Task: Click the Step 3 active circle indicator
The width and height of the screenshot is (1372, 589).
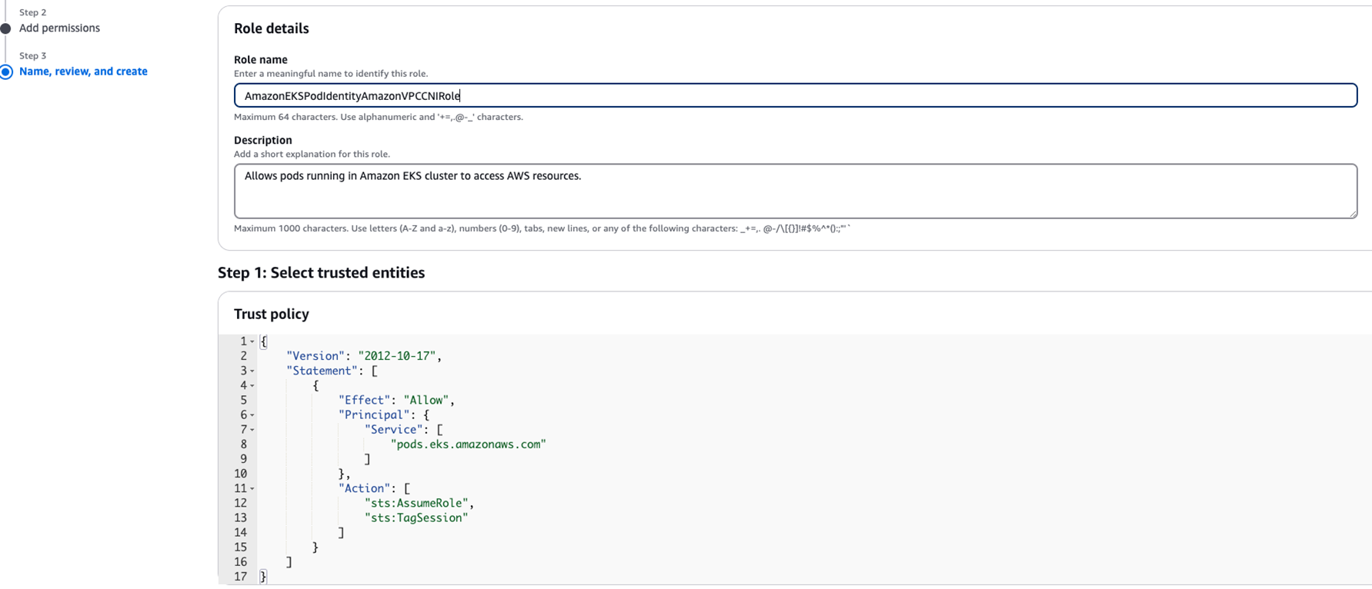Action: point(6,72)
